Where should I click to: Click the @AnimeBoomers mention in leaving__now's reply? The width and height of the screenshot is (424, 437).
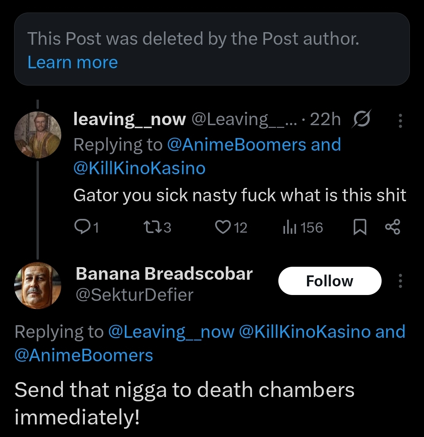(x=236, y=145)
